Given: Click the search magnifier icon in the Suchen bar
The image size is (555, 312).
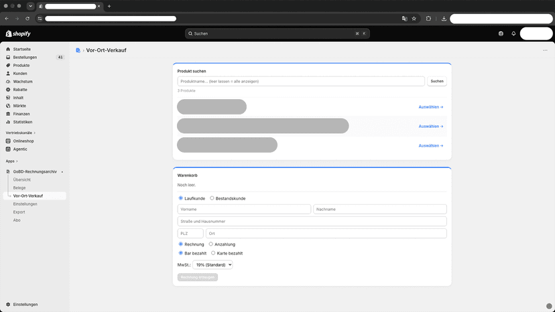Looking at the screenshot, I should (x=190, y=33).
